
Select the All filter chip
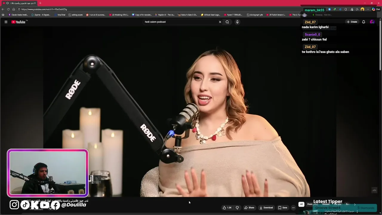click(x=301, y=204)
